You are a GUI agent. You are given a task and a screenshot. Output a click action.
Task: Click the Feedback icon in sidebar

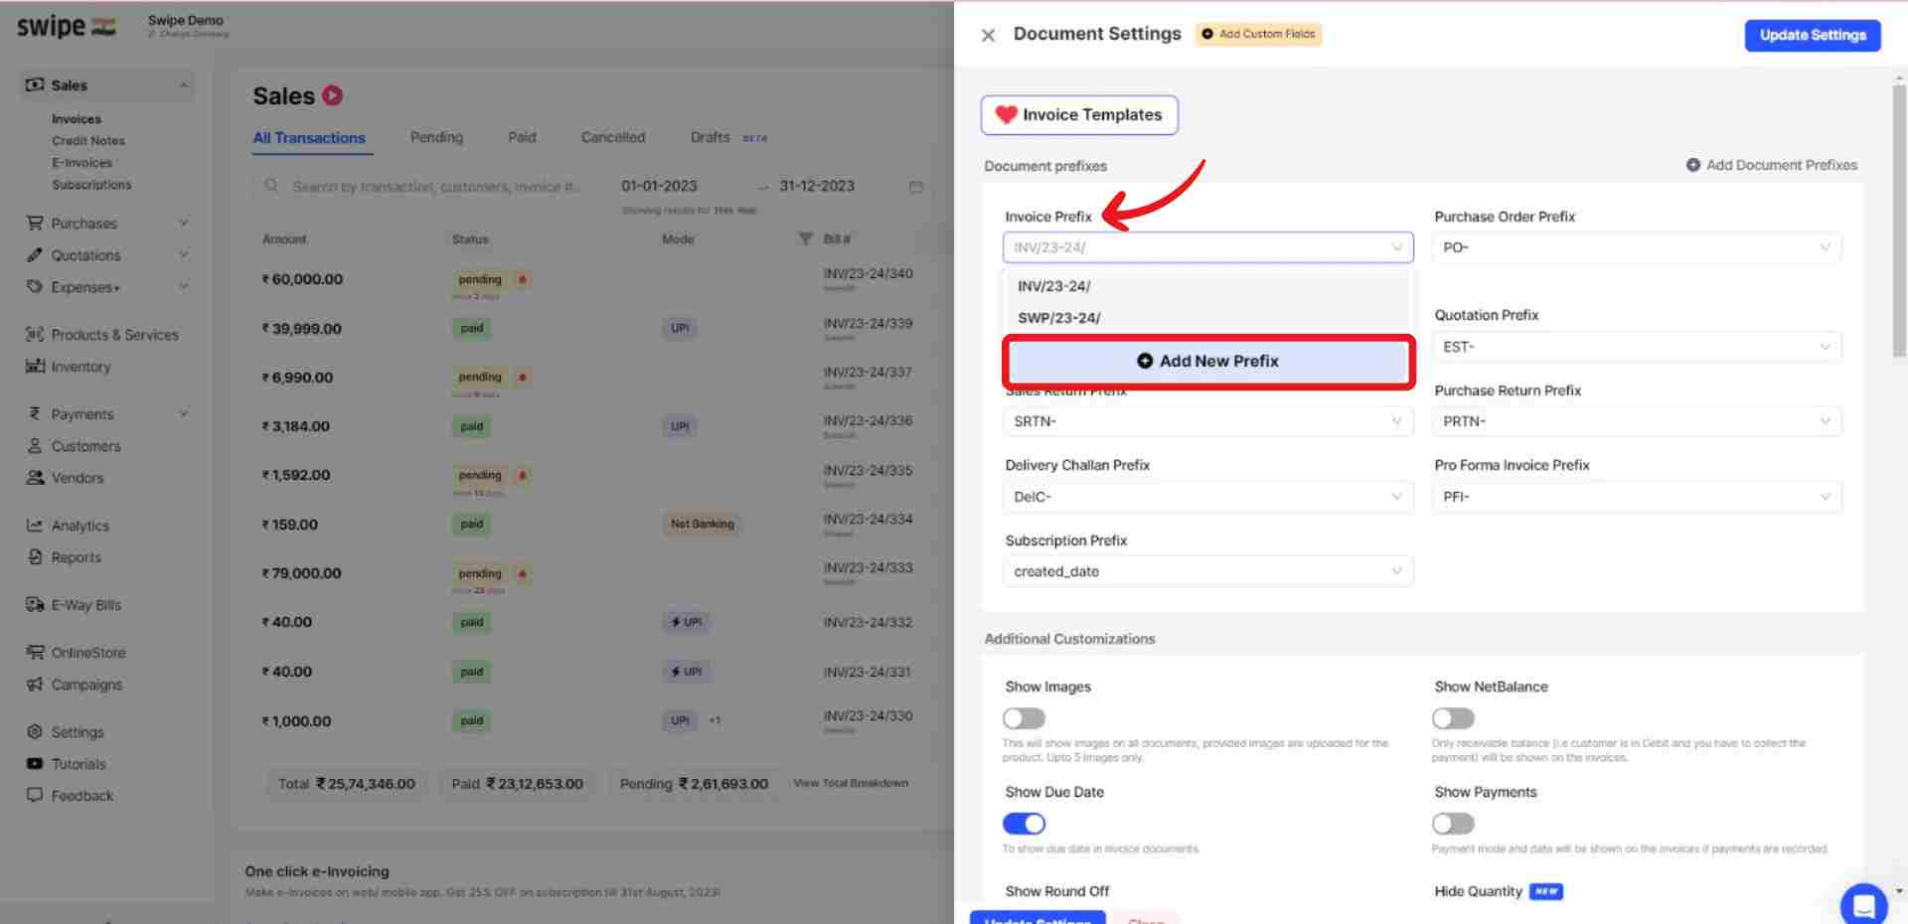(35, 796)
